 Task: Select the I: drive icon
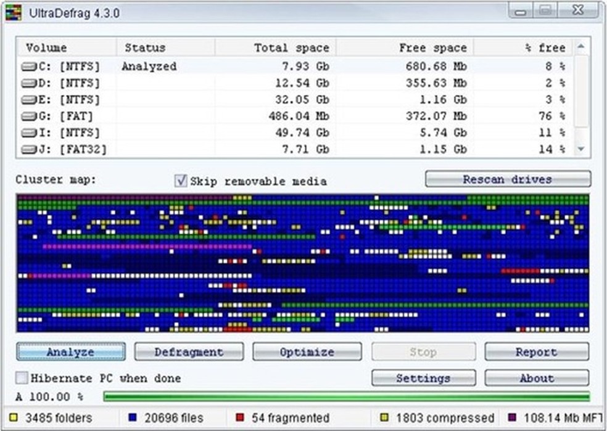coord(30,133)
